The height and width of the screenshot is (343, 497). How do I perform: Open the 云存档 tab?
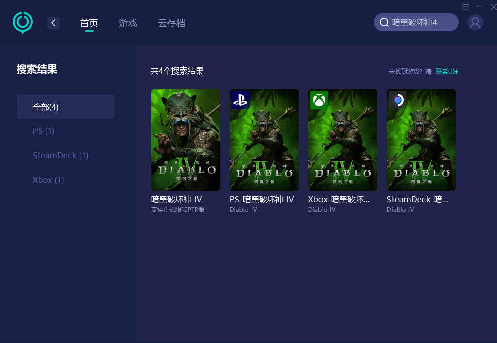click(x=172, y=23)
